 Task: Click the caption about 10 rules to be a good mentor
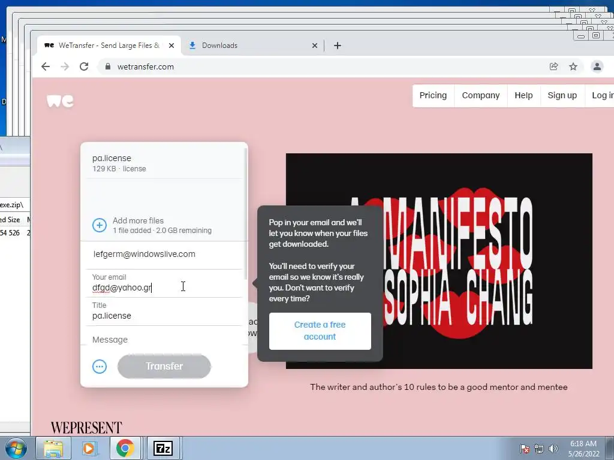(438, 388)
